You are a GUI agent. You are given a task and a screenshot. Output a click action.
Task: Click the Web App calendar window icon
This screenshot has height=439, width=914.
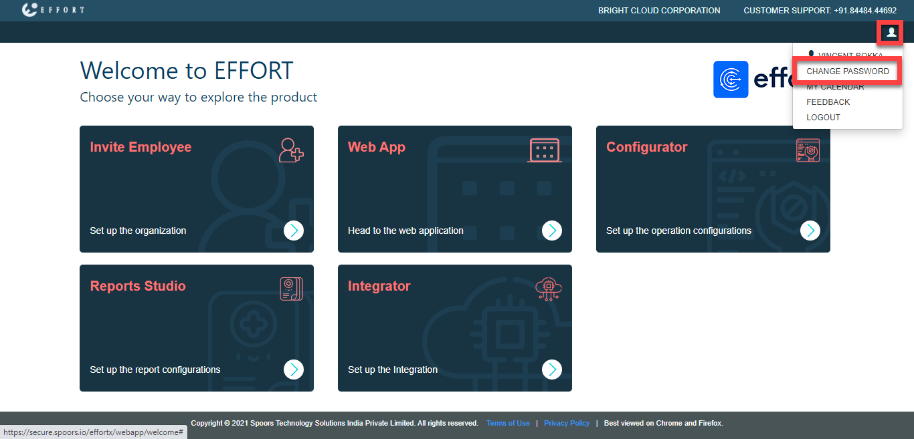click(x=545, y=150)
